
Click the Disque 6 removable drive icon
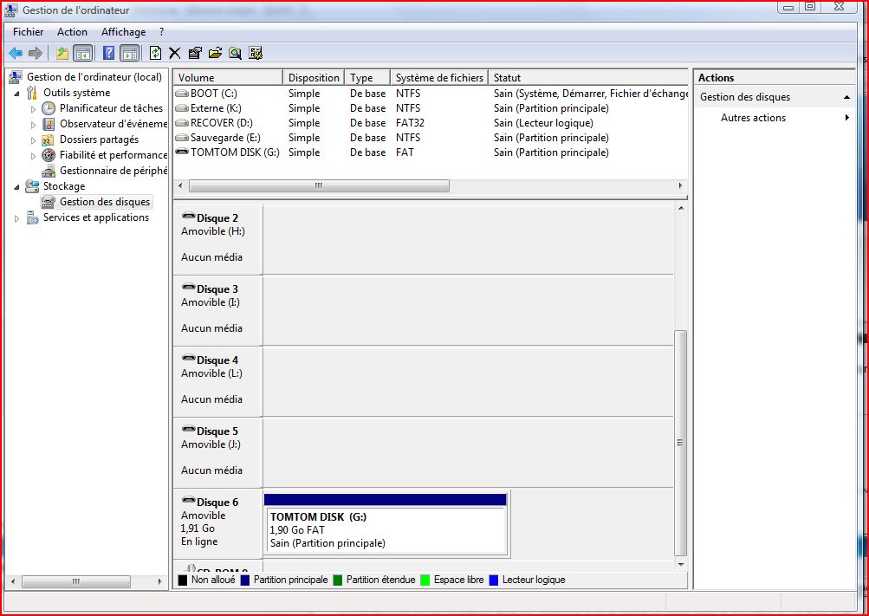188,500
